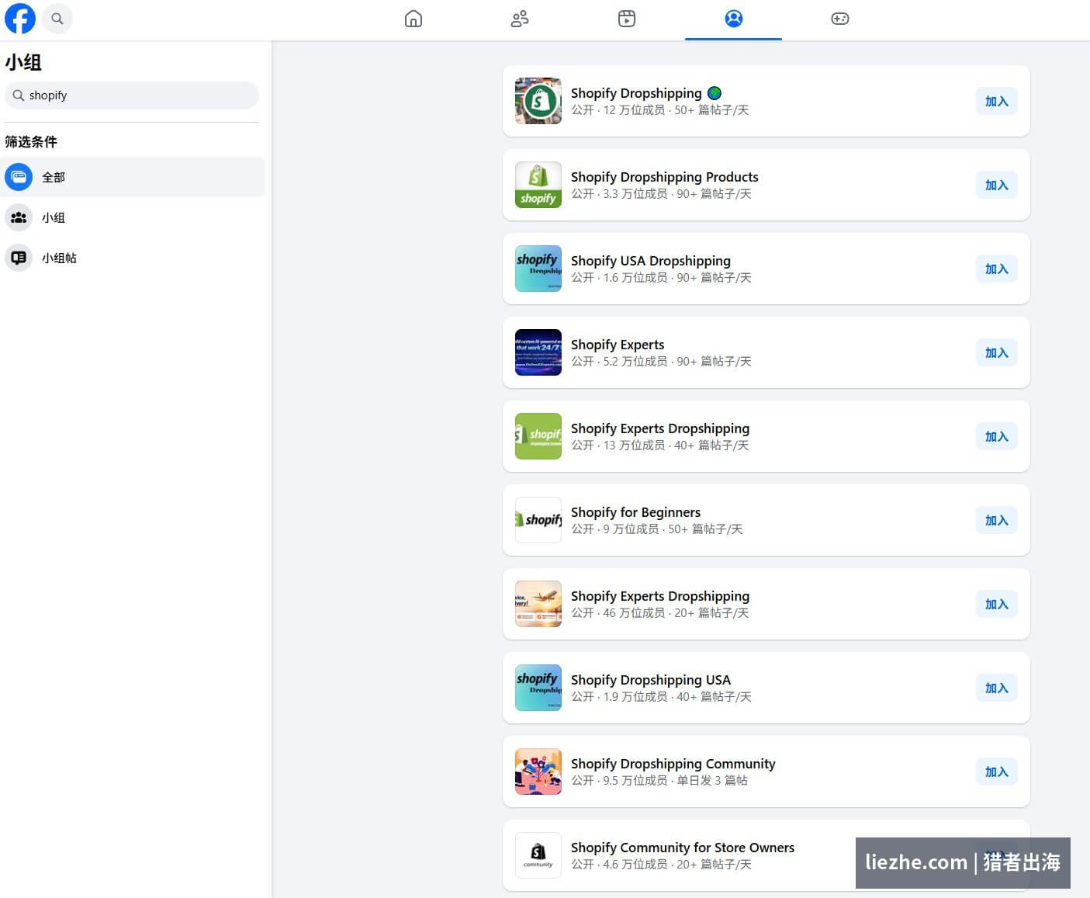Click Shopify for Beginners avatar thumbnail

click(x=538, y=520)
